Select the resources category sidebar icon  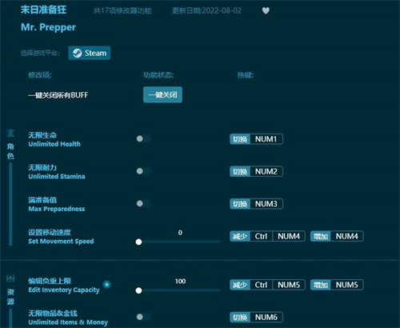coord(10,278)
